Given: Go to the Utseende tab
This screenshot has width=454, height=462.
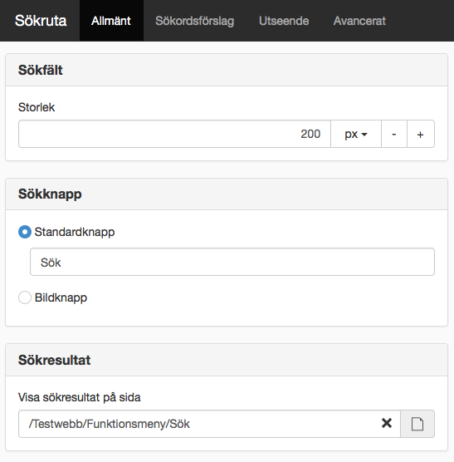Looking at the screenshot, I should coord(284,21).
